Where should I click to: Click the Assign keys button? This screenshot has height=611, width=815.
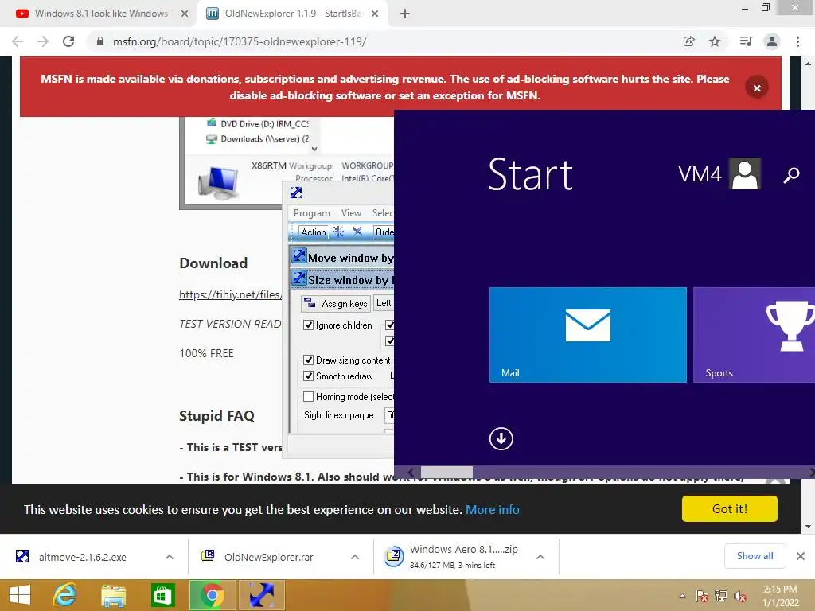pos(336,303)
